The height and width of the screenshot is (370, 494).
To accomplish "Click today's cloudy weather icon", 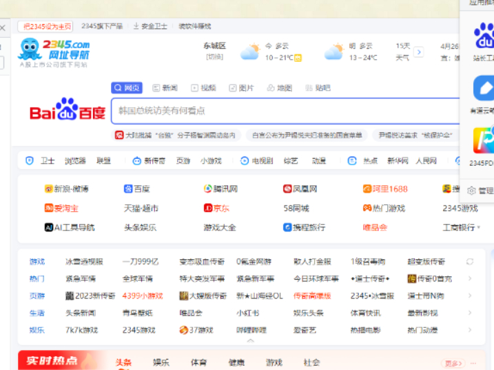I will 250,52.
